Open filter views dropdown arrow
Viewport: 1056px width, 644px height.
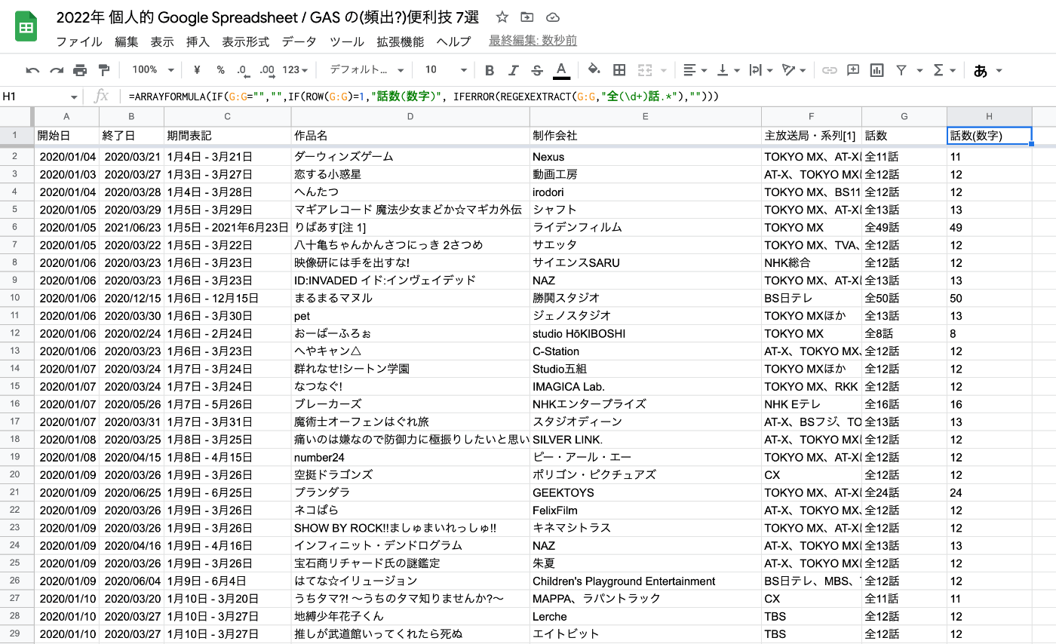(919, 70)
